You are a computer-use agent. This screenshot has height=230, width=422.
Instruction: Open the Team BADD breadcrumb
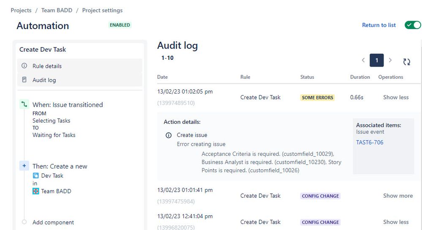tap(57, 10)
